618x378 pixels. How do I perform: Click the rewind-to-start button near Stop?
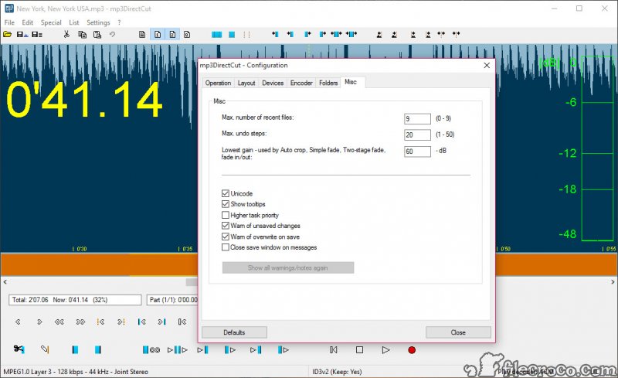334,350
